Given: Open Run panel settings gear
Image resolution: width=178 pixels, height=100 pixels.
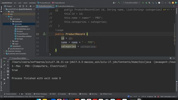Looking at the screenshot, I should [x=170, y=58].
